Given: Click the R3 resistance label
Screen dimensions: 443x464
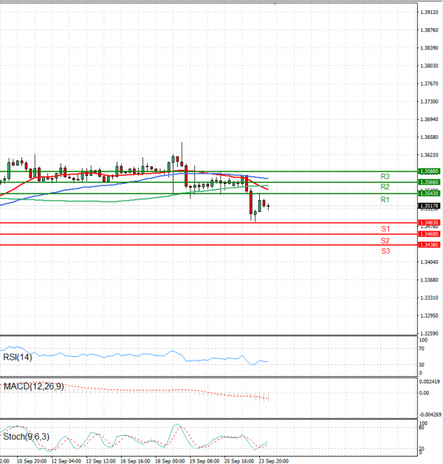Looking at the screenshot, I should (385, 177).
